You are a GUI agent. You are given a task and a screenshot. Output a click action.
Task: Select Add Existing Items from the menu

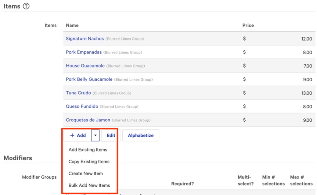pyautogui.click(x=88, y=150)
